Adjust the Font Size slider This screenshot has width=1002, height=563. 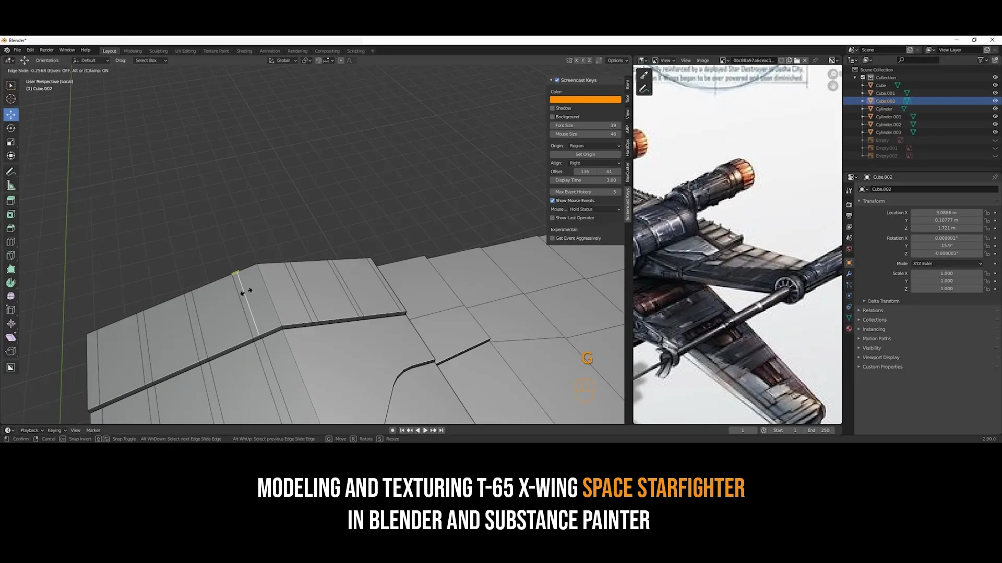click(x=585, y=126)
